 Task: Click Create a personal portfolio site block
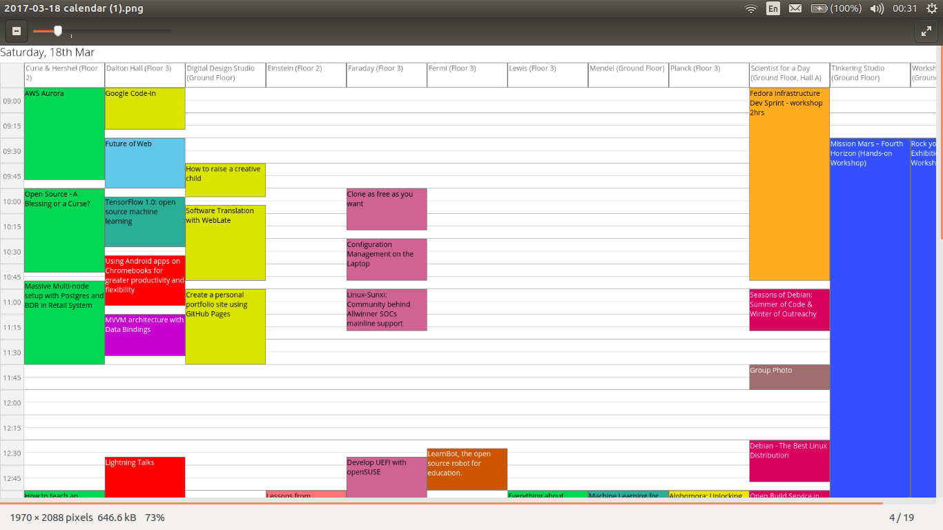(225, 326)
